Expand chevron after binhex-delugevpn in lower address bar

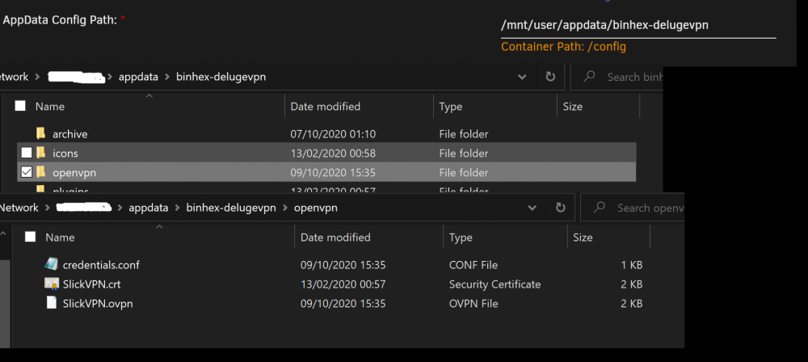coord(285,208)
